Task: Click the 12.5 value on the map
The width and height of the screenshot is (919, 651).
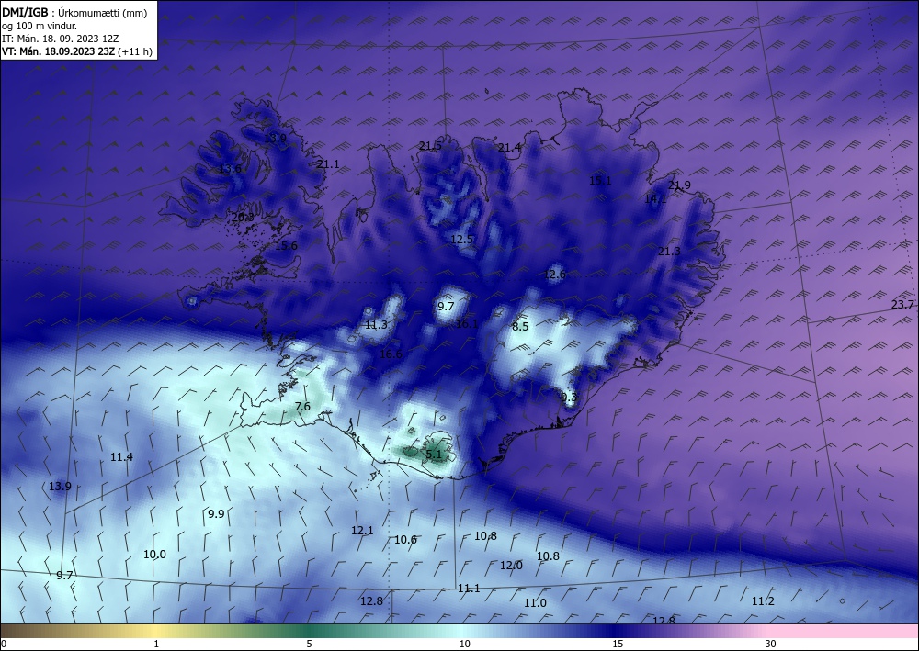Action: pos(462,240)
